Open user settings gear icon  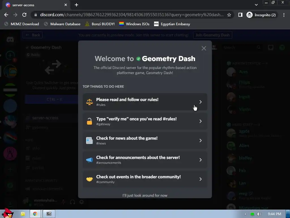click(x=82, y=202)
